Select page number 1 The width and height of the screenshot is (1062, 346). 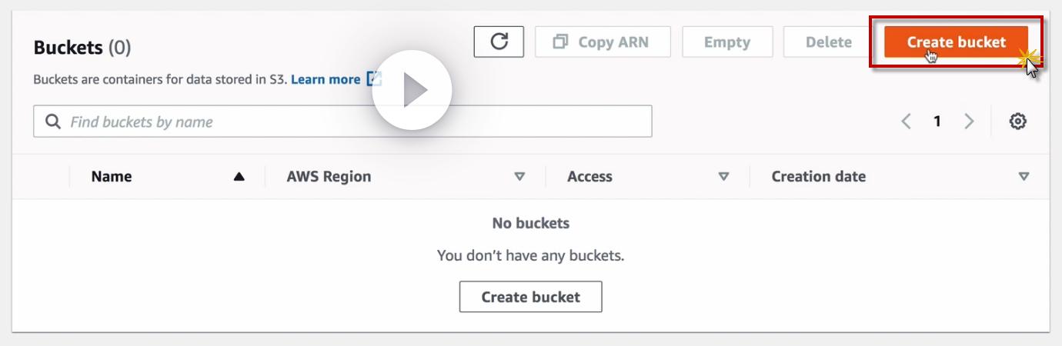(x=937, y=121)
